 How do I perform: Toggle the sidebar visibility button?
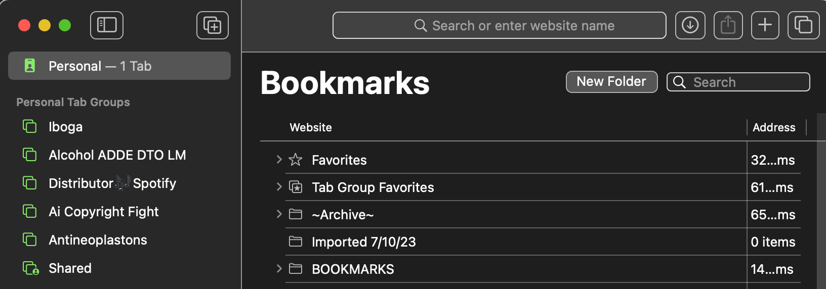tap(107, 25)
